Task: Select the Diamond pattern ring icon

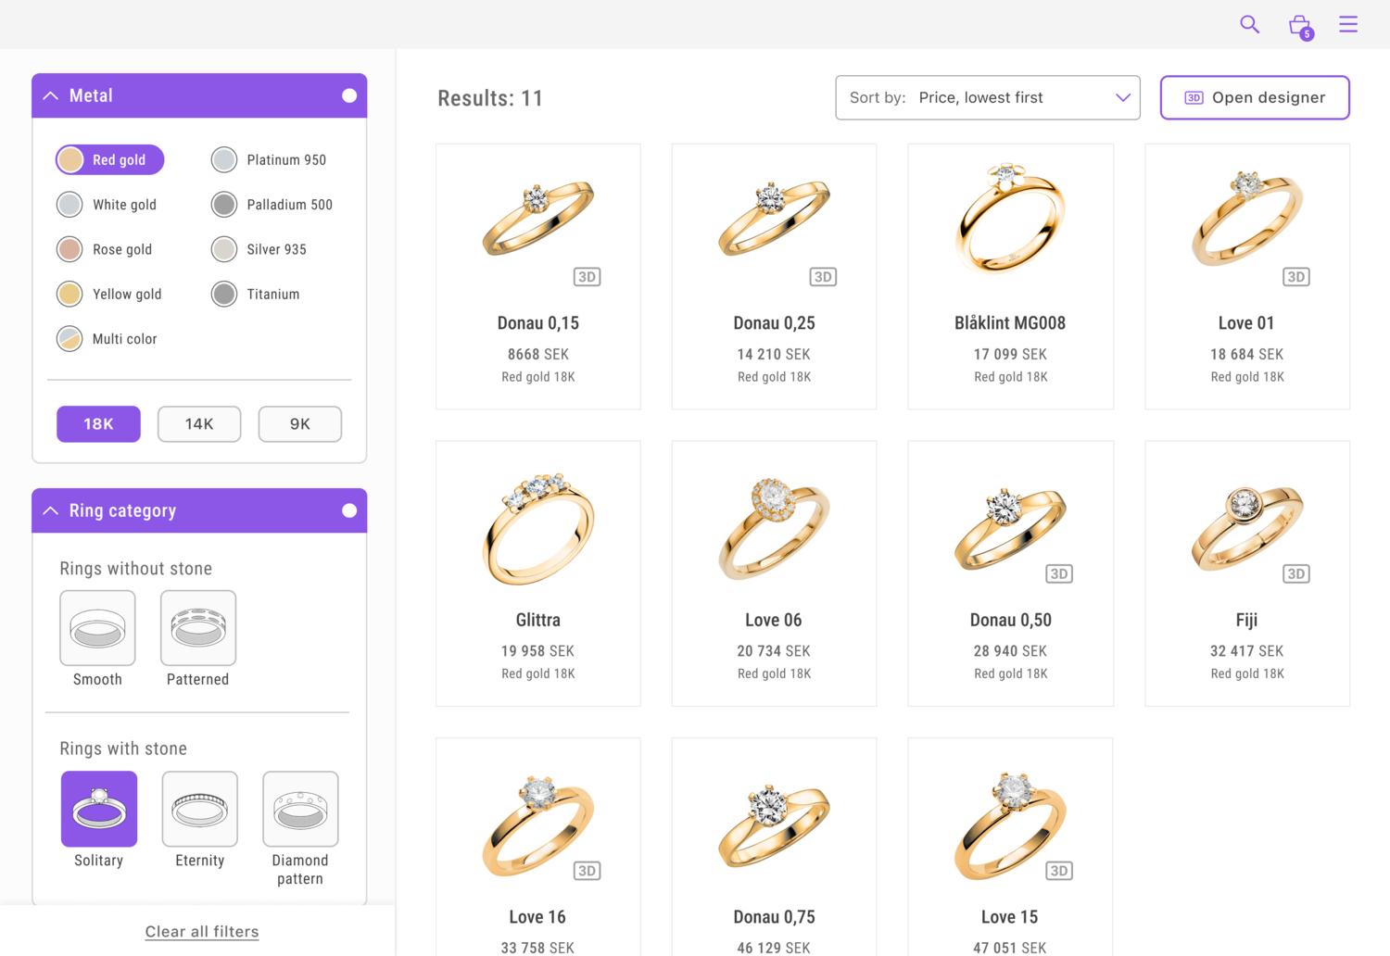Action: tap(300, 809)
